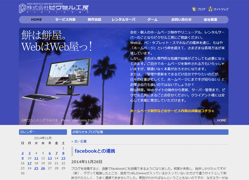Go to older posts via 古い記事
249x180 pixels.
(79, 141)
